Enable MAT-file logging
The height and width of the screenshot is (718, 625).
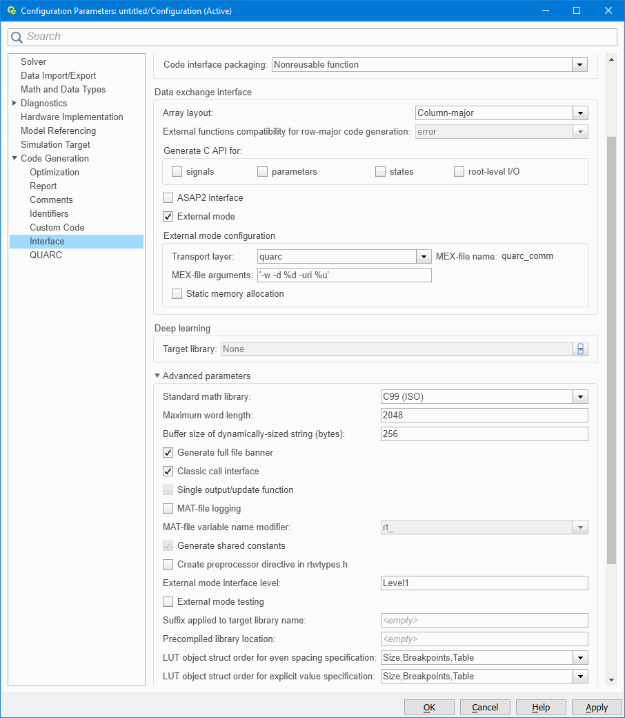click(x=168, y=508)
